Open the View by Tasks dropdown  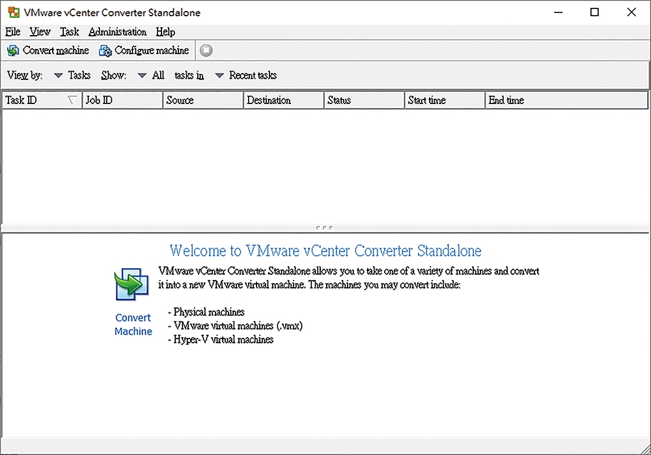click(58, 76)
